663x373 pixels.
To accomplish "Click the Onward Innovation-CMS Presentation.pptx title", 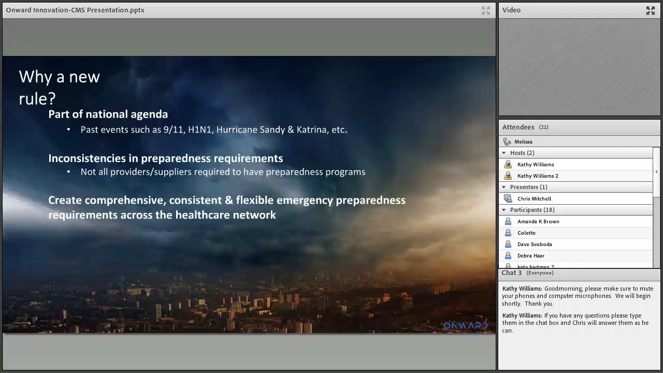I will [75, 10].
